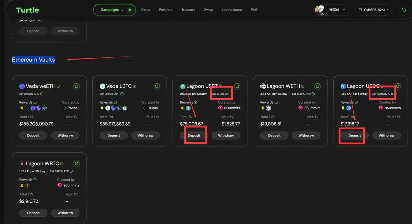Click the user avatar image in header

pyautogui.click(x=320, y=10)
